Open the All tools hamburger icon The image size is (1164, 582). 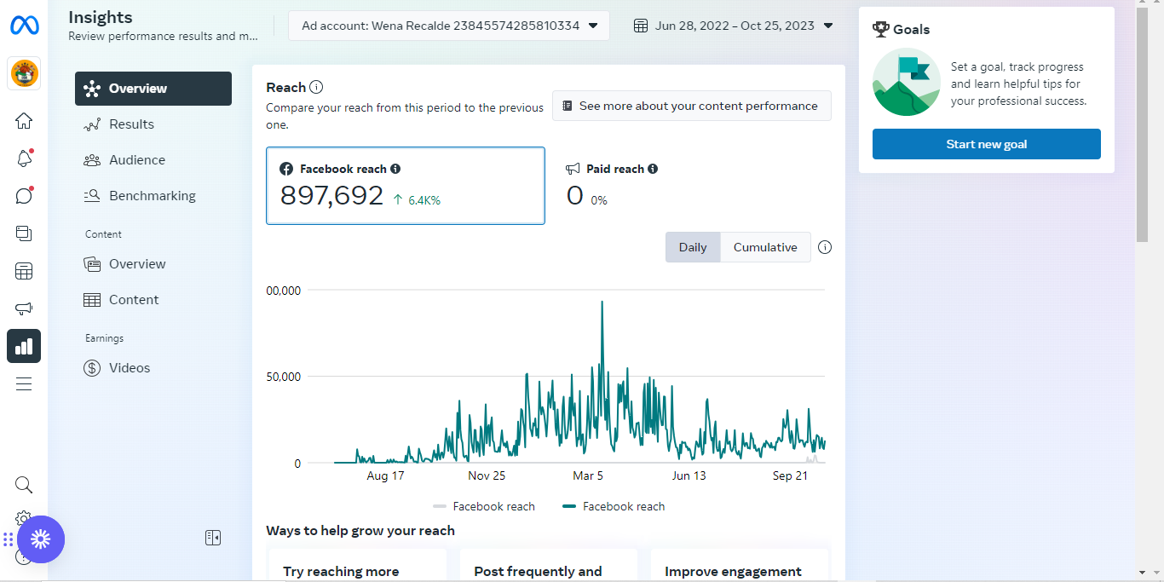(24, 383)
